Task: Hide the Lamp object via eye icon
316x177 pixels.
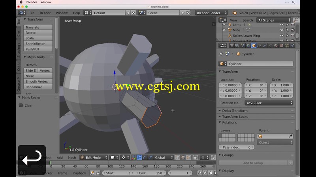Action: (x=282, y=24)
